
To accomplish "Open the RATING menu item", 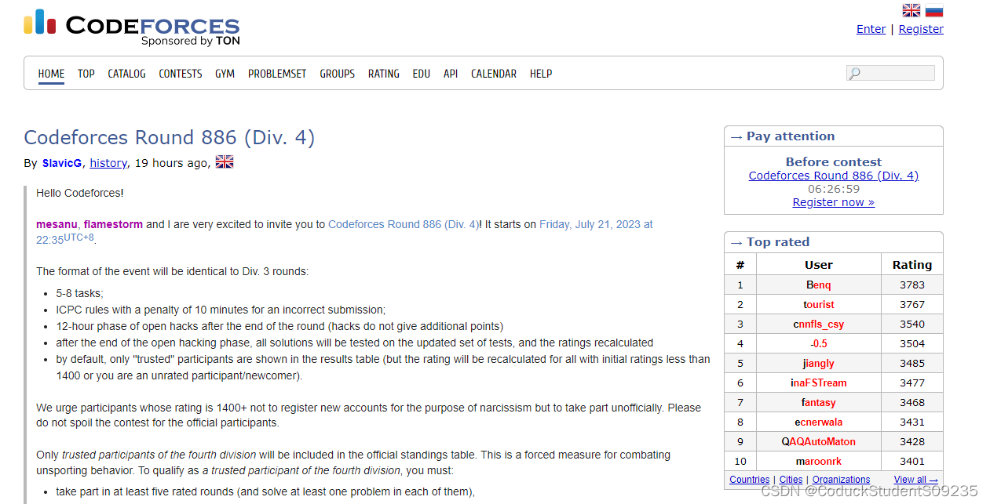I will tap(384, 74).
